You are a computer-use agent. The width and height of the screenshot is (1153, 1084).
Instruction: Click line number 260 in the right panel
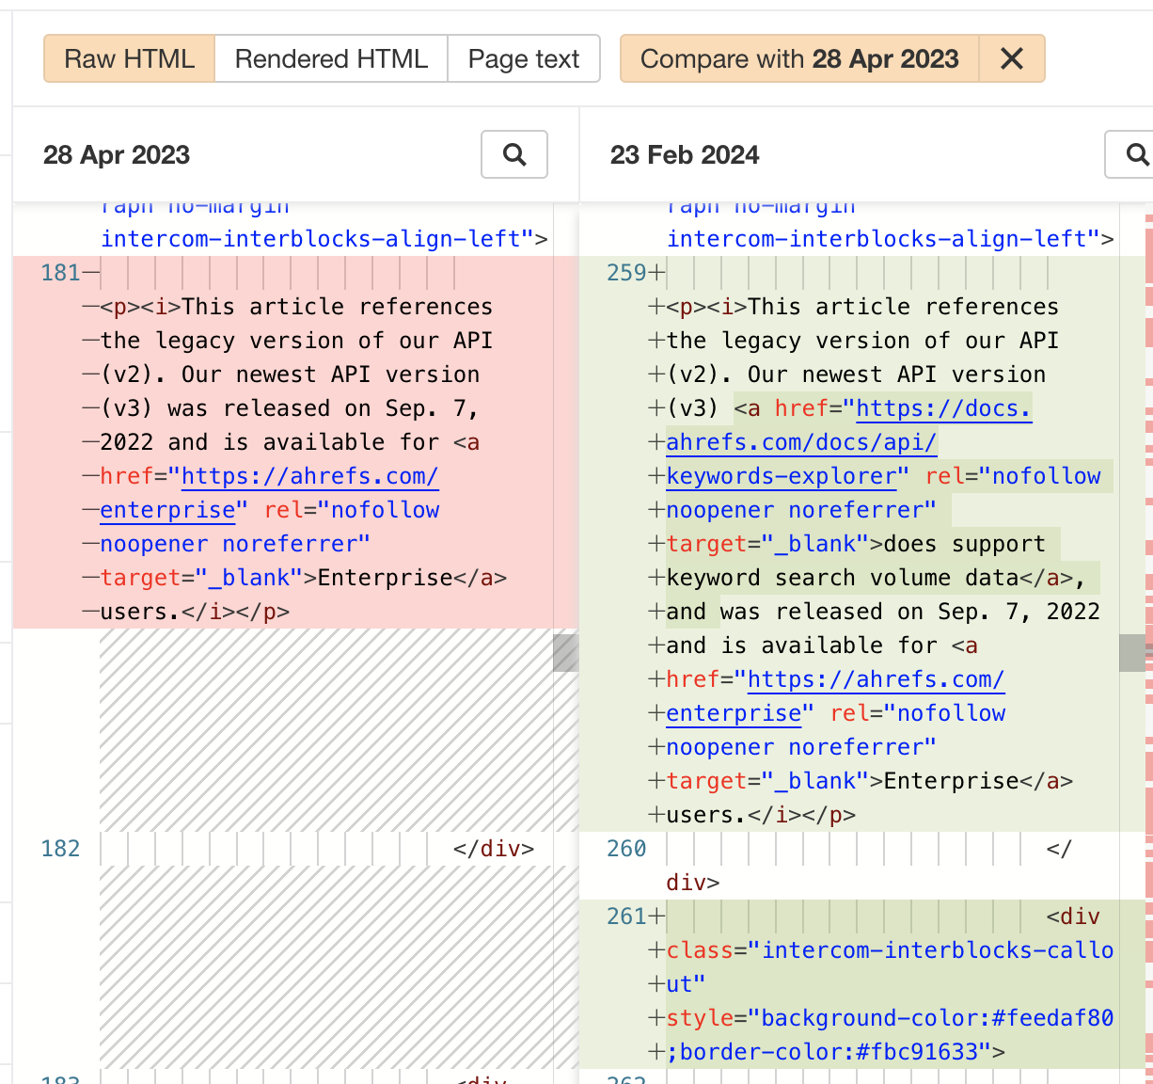pos(625,848)
